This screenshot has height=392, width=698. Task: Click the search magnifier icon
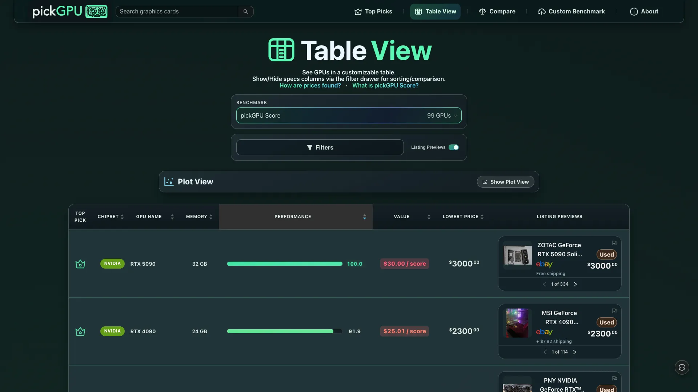tap(246, 12)
